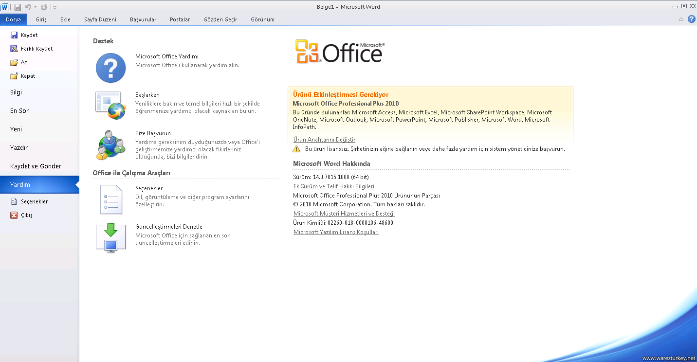Click the Seçenekler icon in left sidebar
The height and width of the screenshot is (362, 697).
click(x=14, y=201)
